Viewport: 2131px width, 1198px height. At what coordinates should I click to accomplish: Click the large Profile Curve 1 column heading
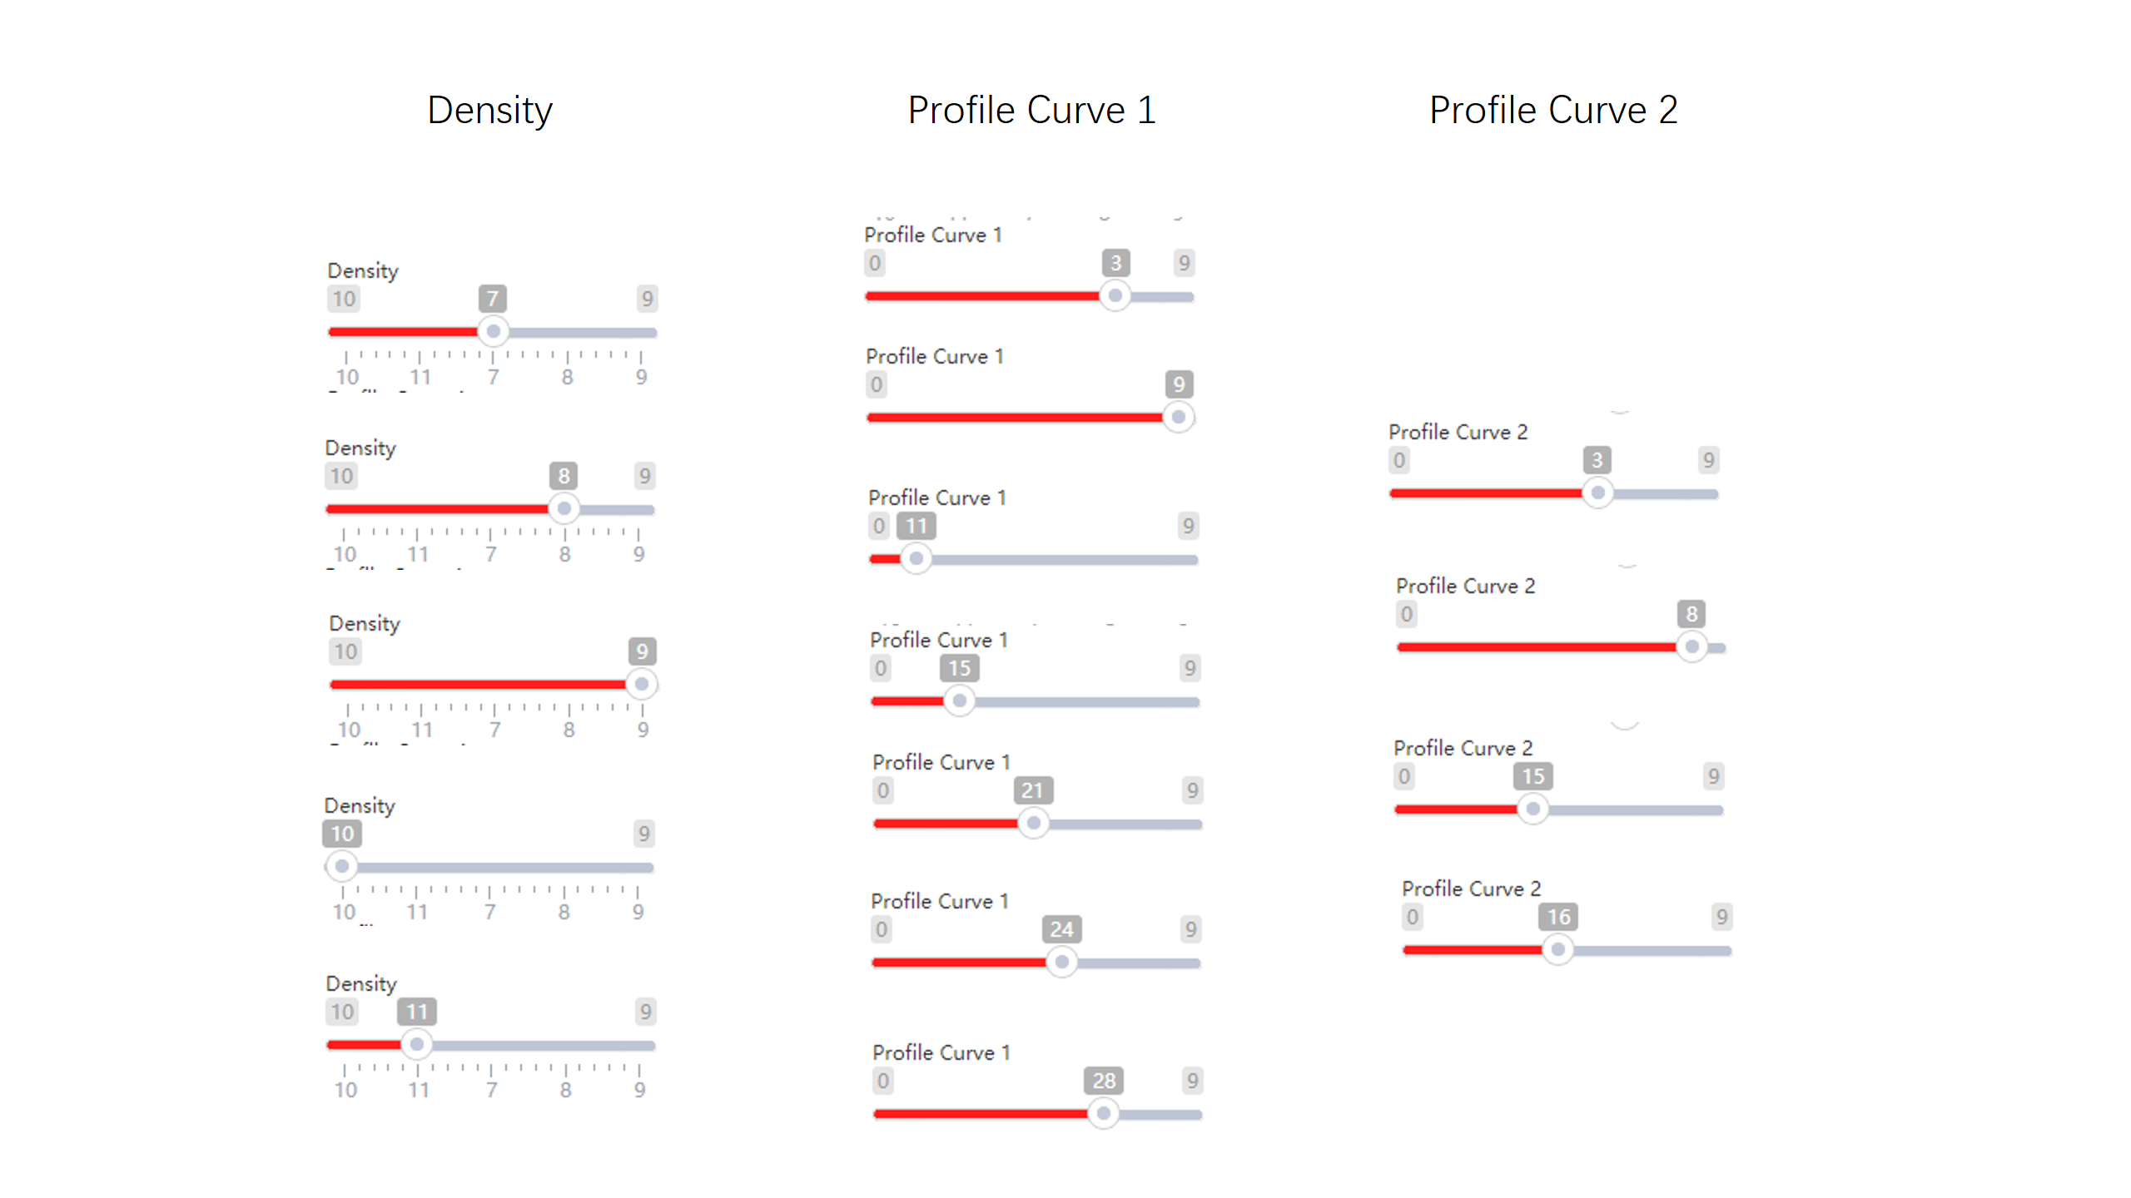pos(1031,110)
